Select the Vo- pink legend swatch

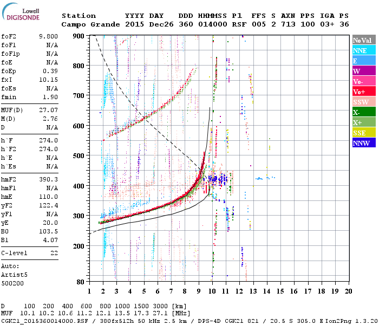point(364,81)
